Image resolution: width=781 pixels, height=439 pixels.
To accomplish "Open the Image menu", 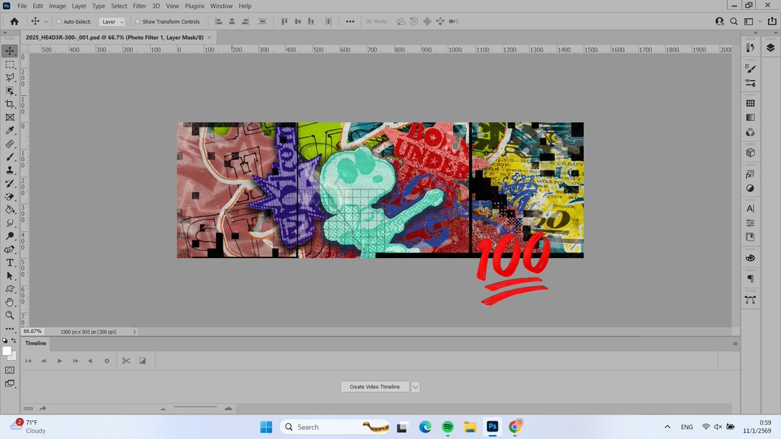I will [x=57, y=6].
